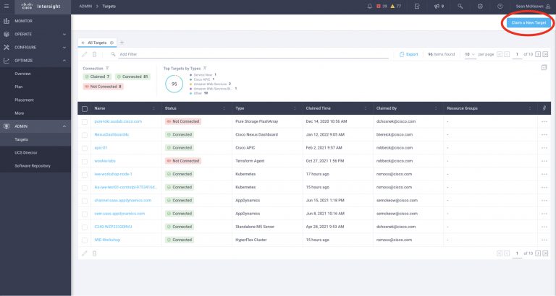Viewport: 556px width, 296px height.
Task: Open Software Repository in sidebar
Action: coord(33,165)
